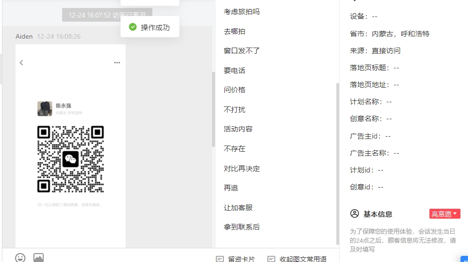Click message timestamp 12-24 16:08:26
The height and width of the screenshot is (262, 468).
pyautogui.click(x=59, y=36)
